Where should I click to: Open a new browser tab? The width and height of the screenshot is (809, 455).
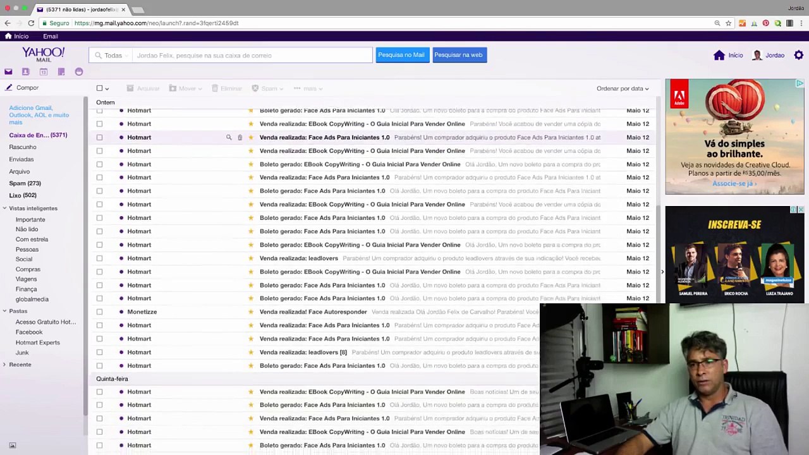(138, 9)
